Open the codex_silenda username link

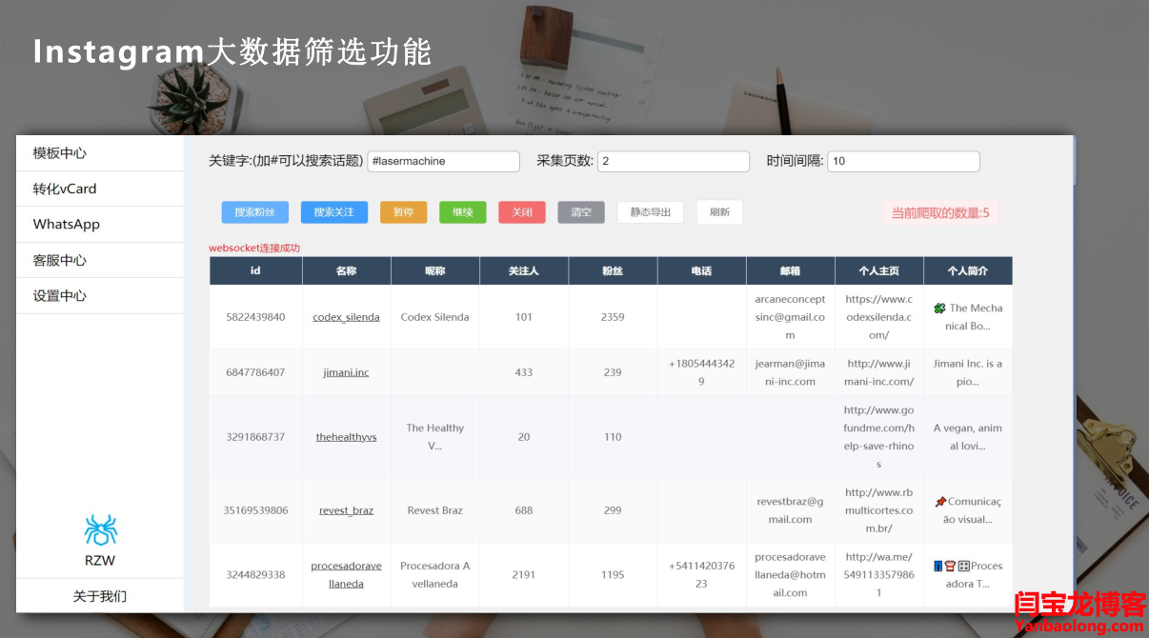click(346, 317)
